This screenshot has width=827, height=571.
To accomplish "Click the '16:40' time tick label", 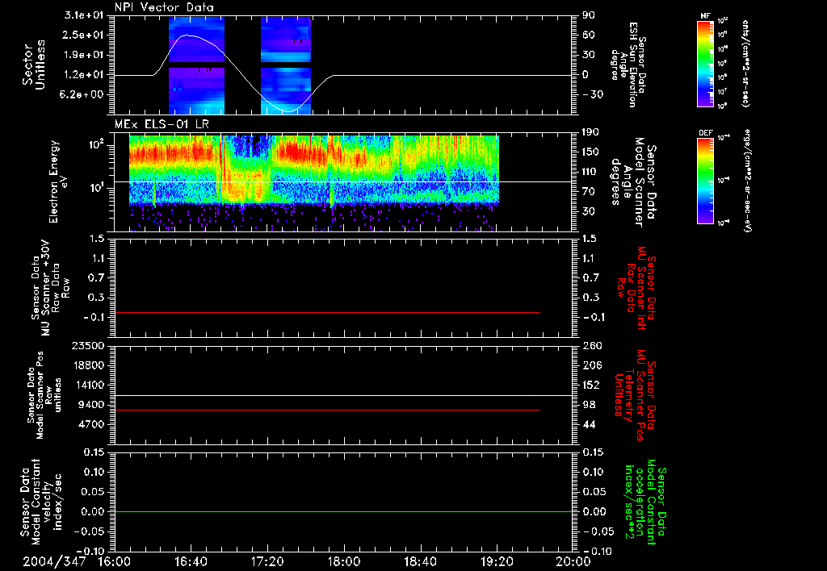I will point(191,561).
